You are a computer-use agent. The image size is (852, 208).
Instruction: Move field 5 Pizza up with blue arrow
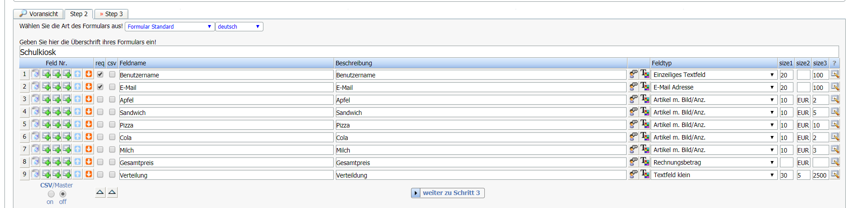[x=78, y=124]
